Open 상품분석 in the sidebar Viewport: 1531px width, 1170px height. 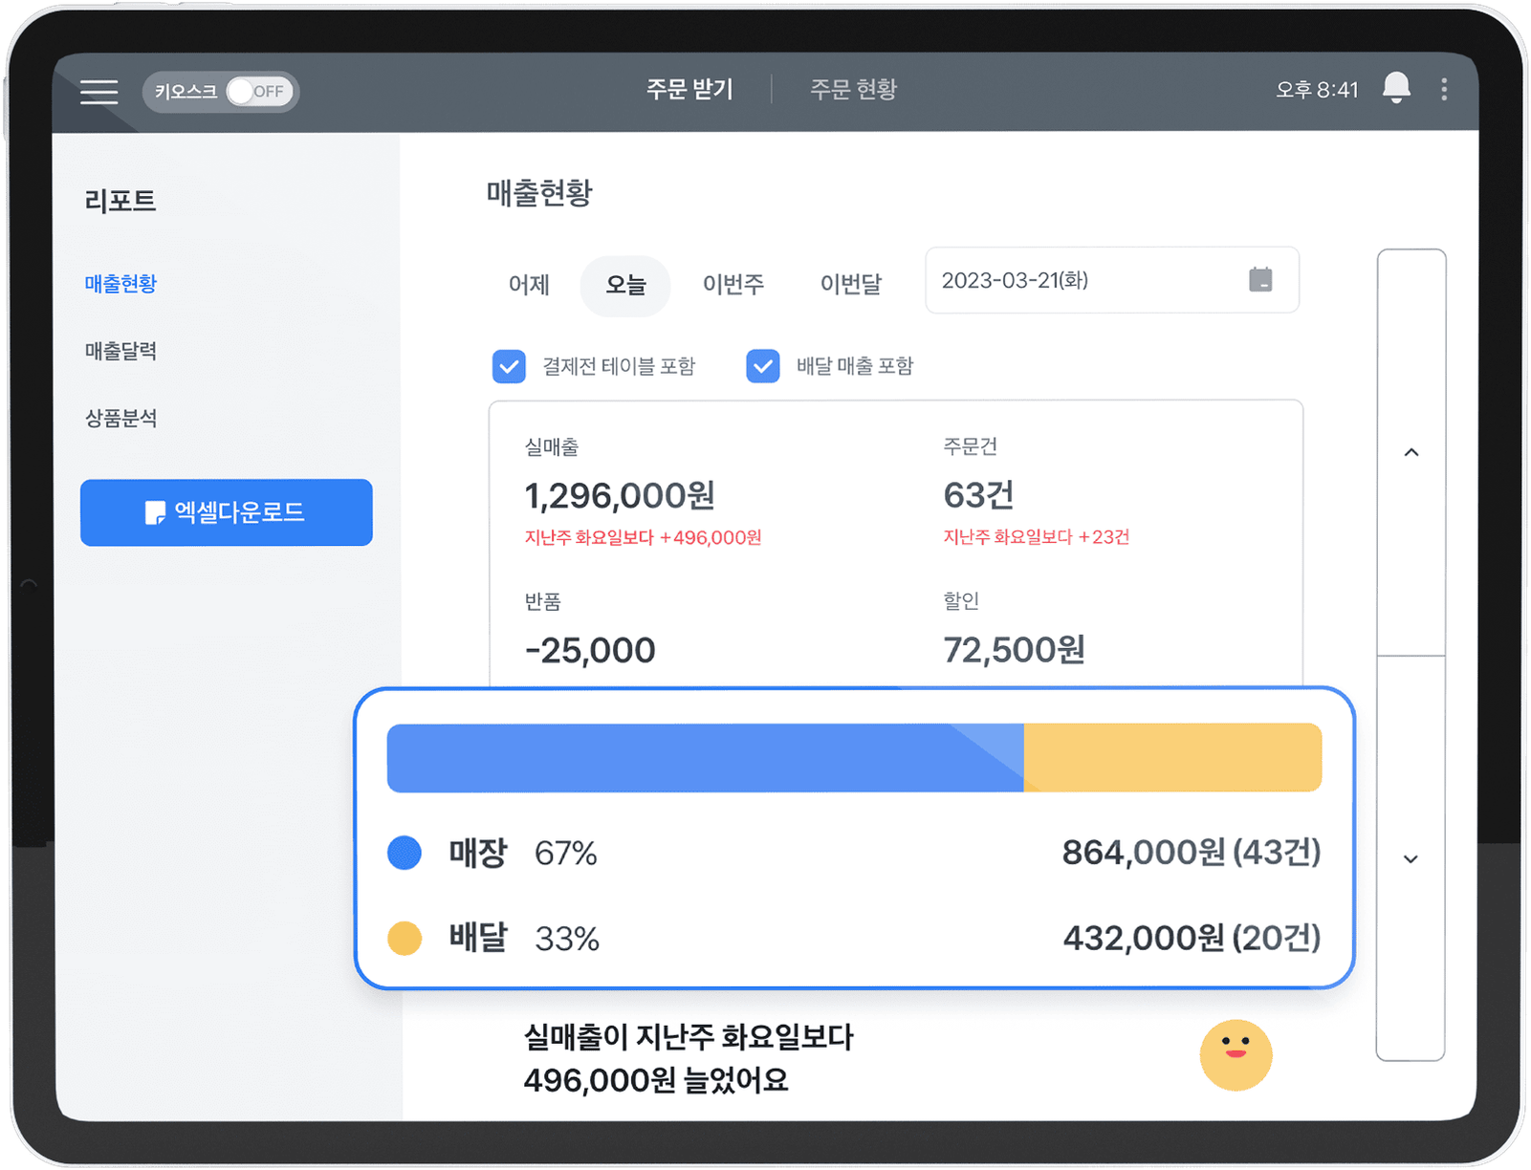click(x=120, y=418)
